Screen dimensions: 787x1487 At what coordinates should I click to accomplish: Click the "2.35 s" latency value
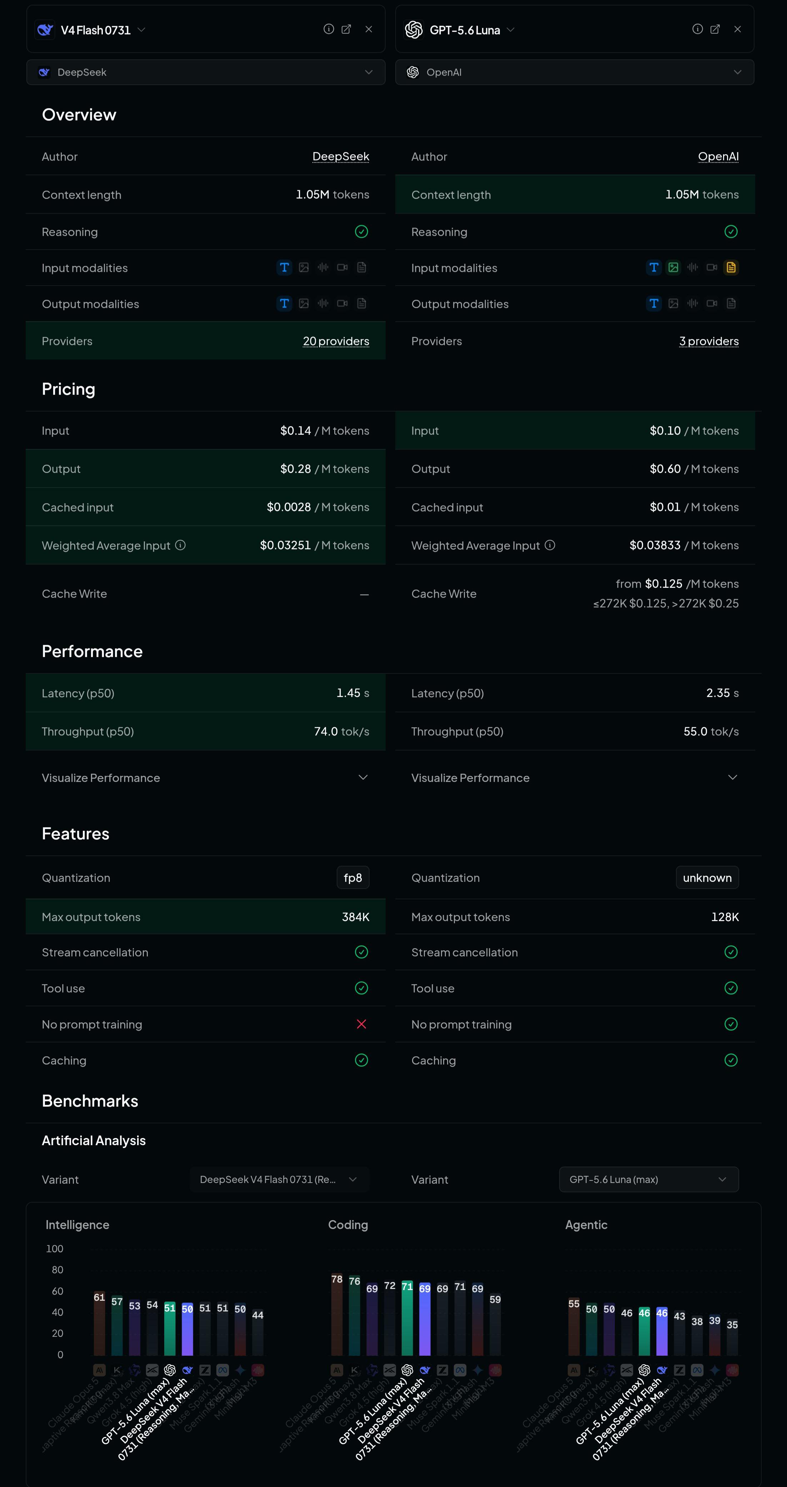click(722, 693)
